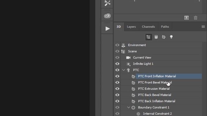
Task: Open the 3D panel hamburger menu
Action: pos(203,27)
